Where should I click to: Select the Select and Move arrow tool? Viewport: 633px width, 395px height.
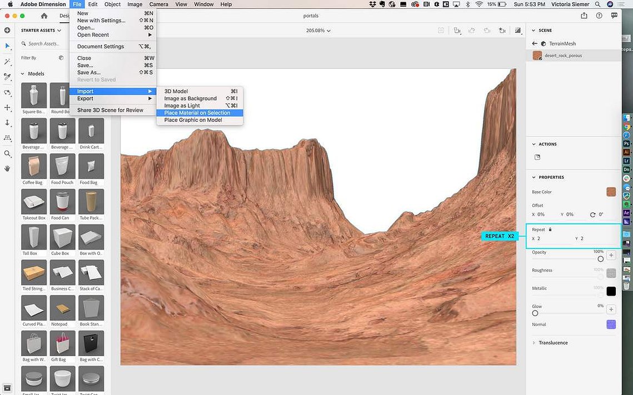7,46
